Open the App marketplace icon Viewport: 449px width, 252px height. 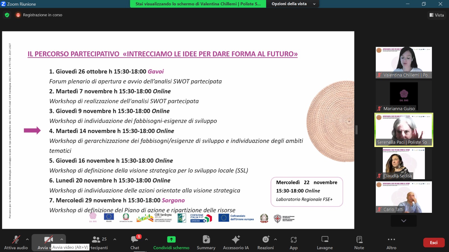click(x=294, y=240)
